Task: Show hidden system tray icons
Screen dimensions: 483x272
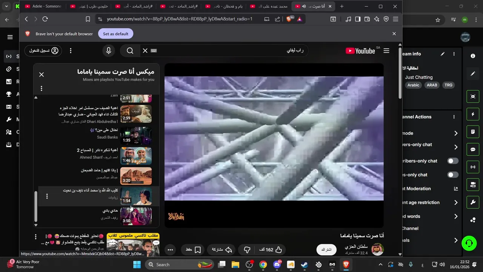Action: [x=380, y=264]
